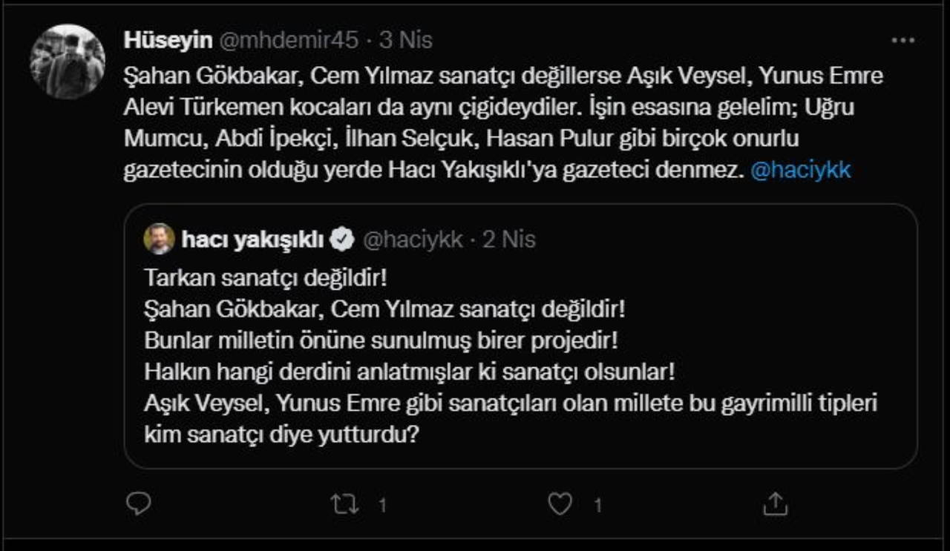Click hacı yakışıklı's small avatar
The height and width of the screenshot is (551, 950).
pyautogui.click(x=160, y=239)
